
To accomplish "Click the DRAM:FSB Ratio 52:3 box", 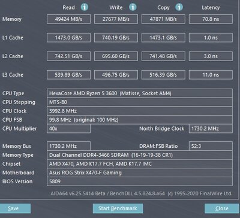I will pyautogui.click(x=211, y=146).
